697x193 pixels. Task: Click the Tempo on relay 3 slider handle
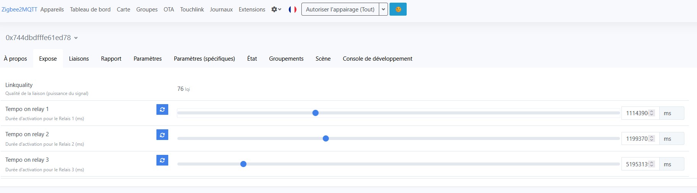pyautogui.click(x=243, y=164)
